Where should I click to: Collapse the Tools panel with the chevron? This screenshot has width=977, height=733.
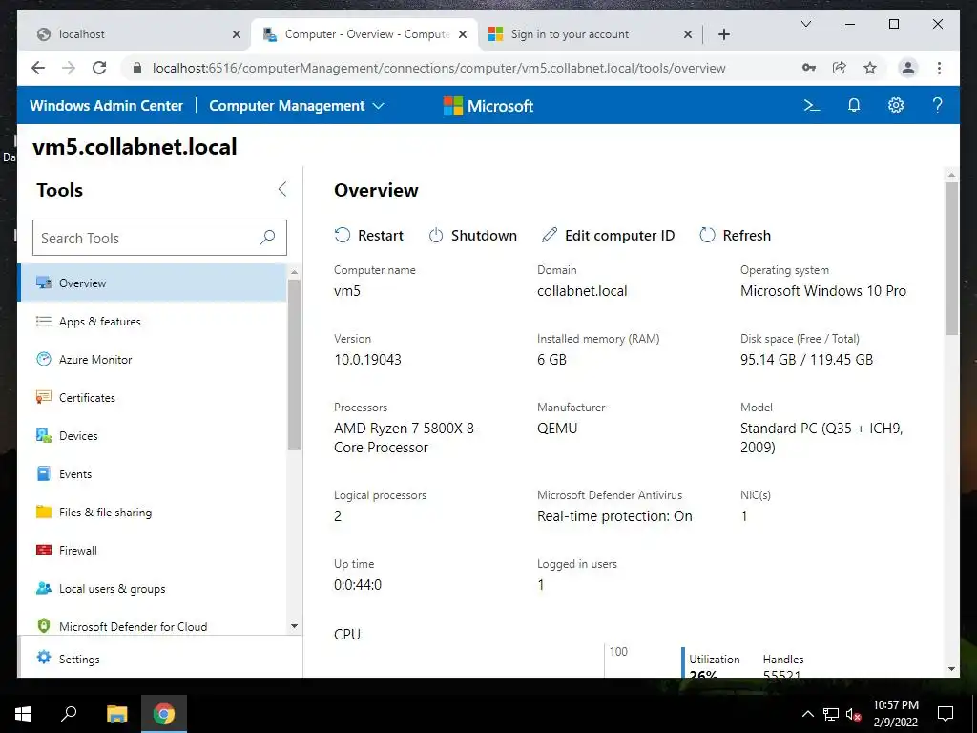pos(282,190)
